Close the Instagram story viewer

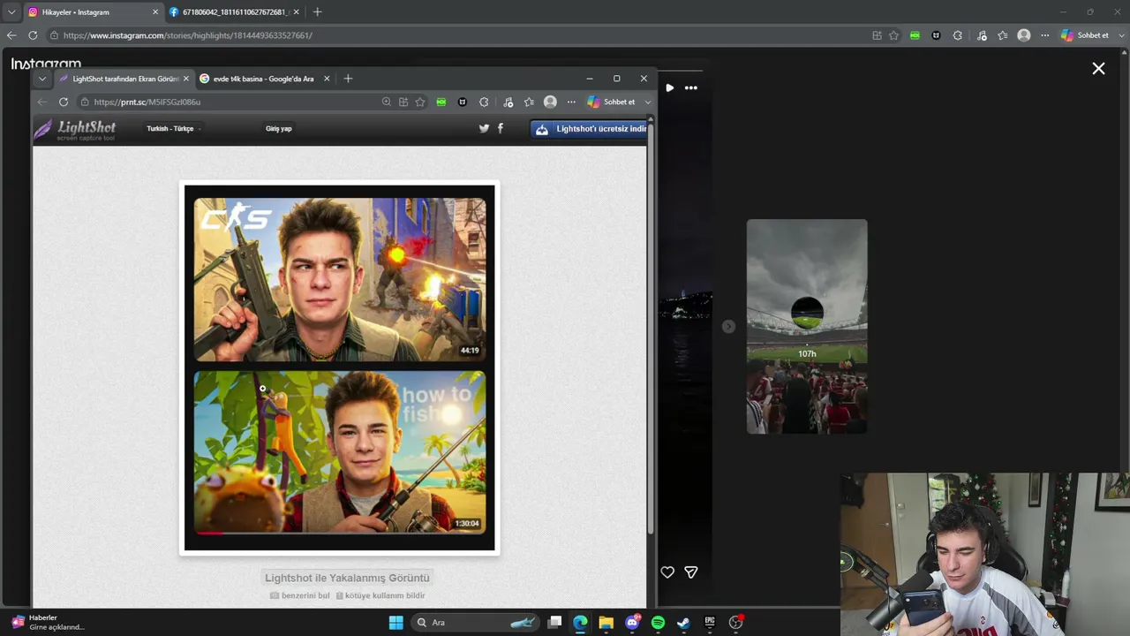(x=1098, y=68)
